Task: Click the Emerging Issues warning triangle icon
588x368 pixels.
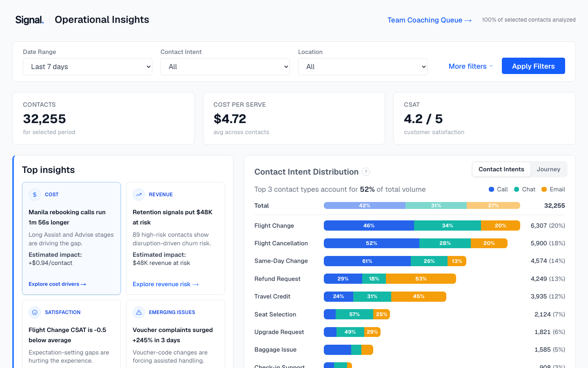Action: click(139, 312)
